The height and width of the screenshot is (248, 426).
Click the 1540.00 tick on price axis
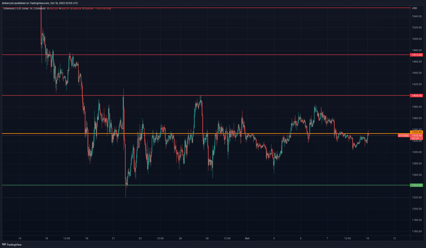tap(417, 16)
